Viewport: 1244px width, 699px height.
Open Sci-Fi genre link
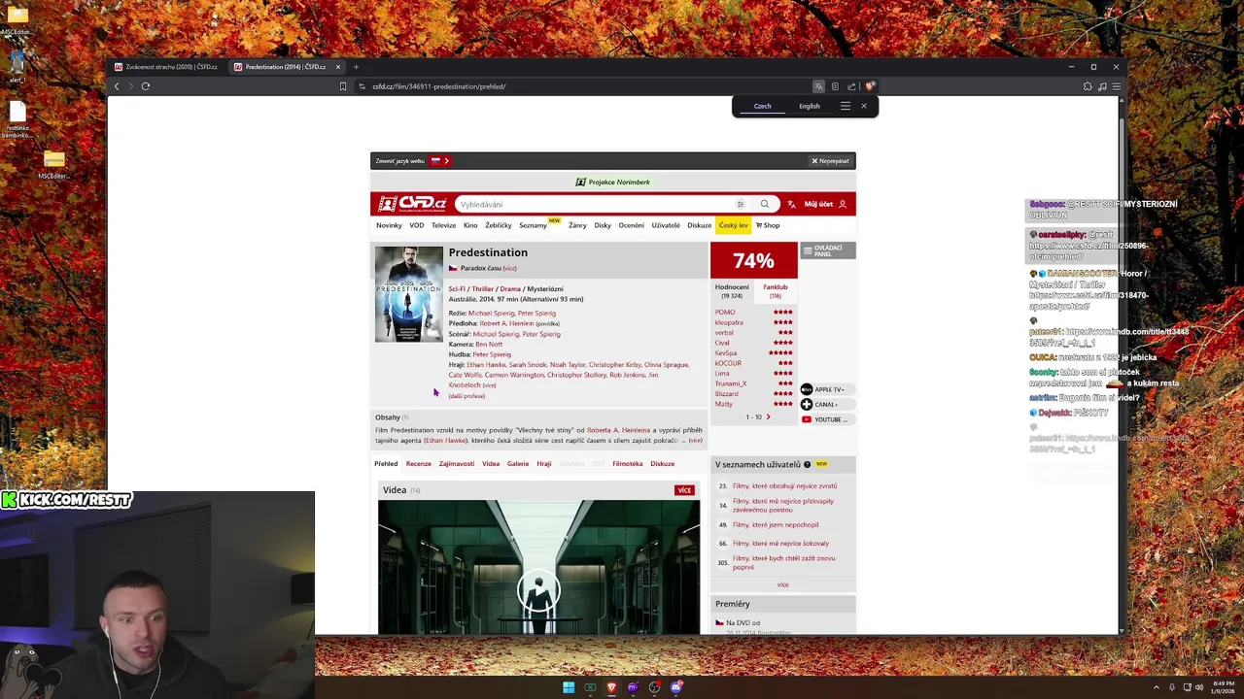(x=457, y=289)
